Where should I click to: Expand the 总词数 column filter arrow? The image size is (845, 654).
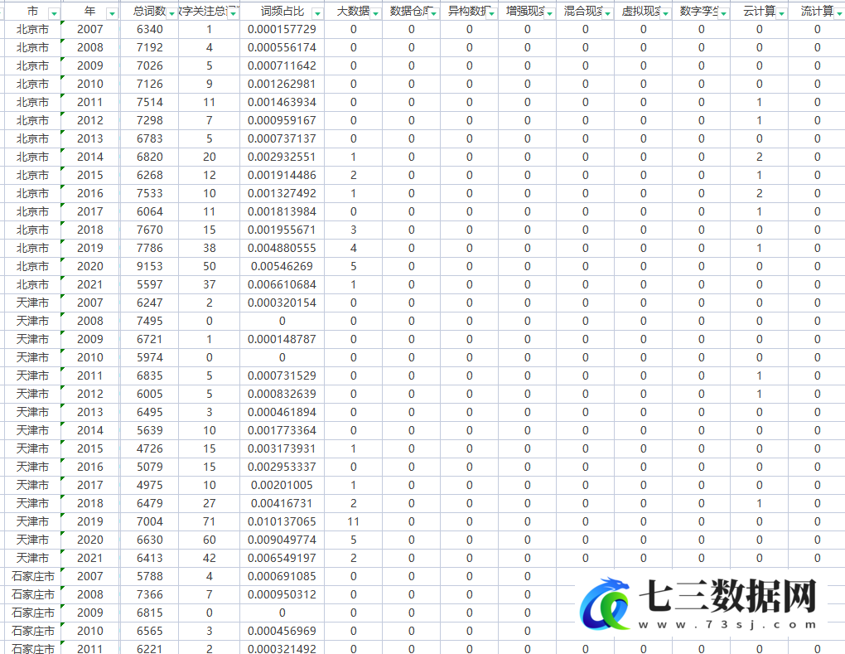172,13
